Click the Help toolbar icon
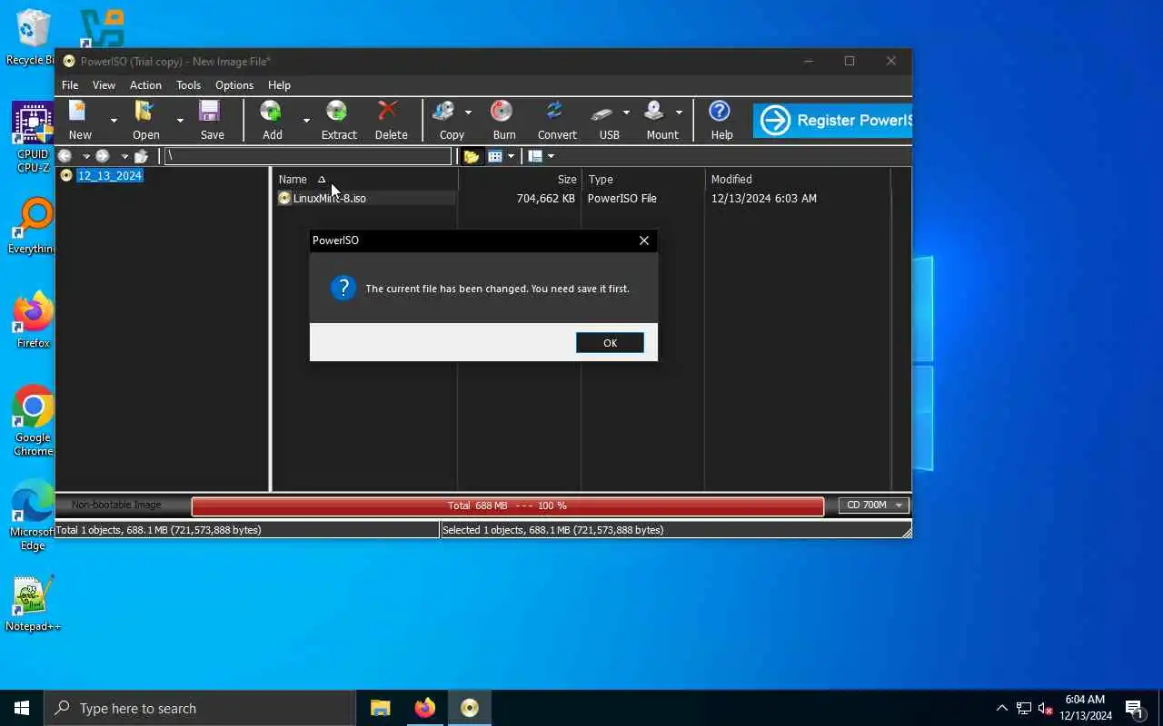Image resolution: width=1163 pixels, height=726 pixels. point(720,112)
